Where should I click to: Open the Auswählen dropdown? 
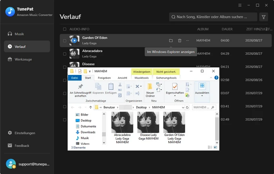(202, 91)
